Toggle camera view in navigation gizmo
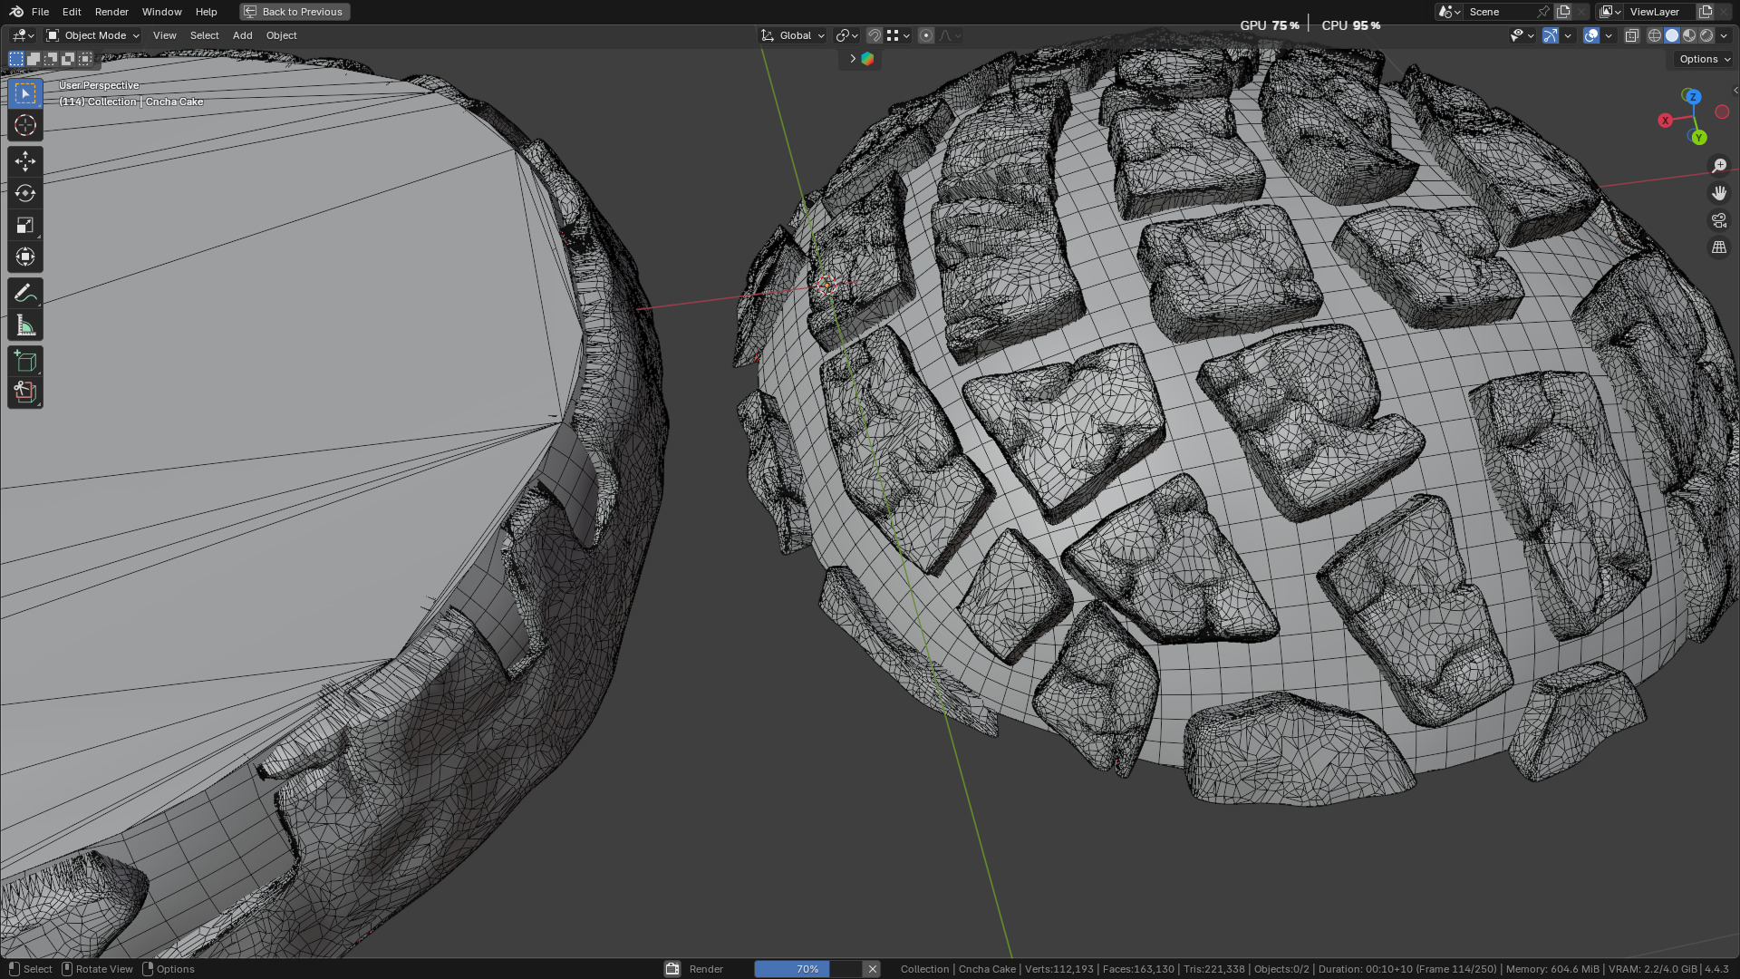The width and height of the screenshot is (1740, 979). (x=1718, y=220)
